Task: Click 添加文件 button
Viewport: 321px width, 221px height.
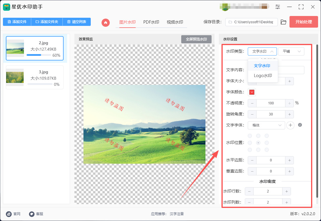Action: point(17,22)
